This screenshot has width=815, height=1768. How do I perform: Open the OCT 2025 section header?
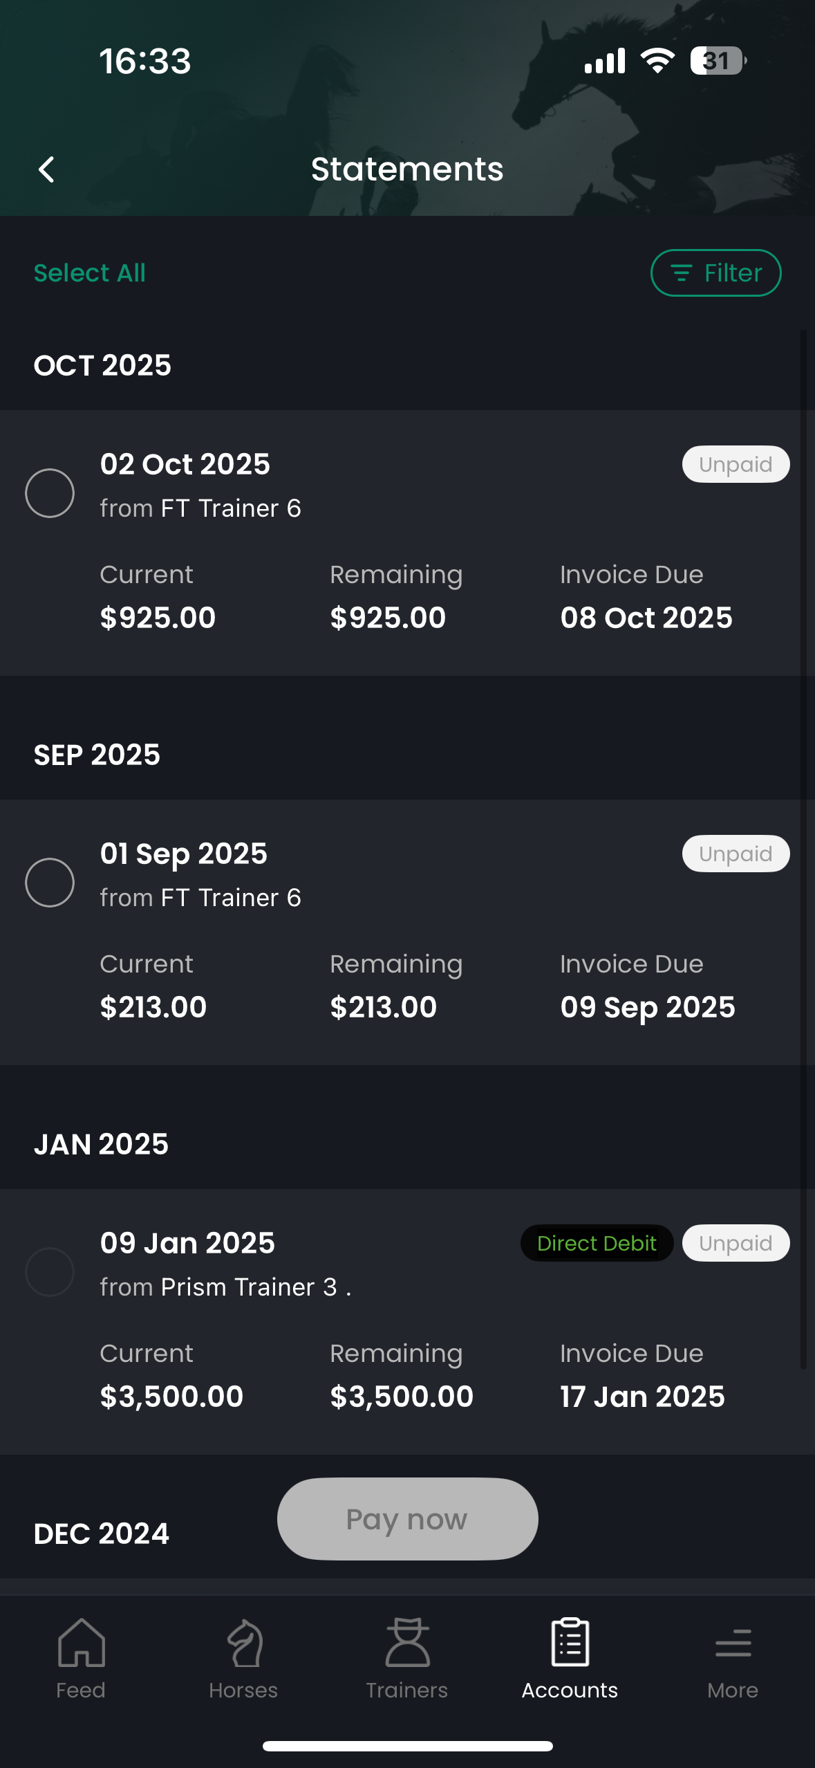tap(102, 365)
